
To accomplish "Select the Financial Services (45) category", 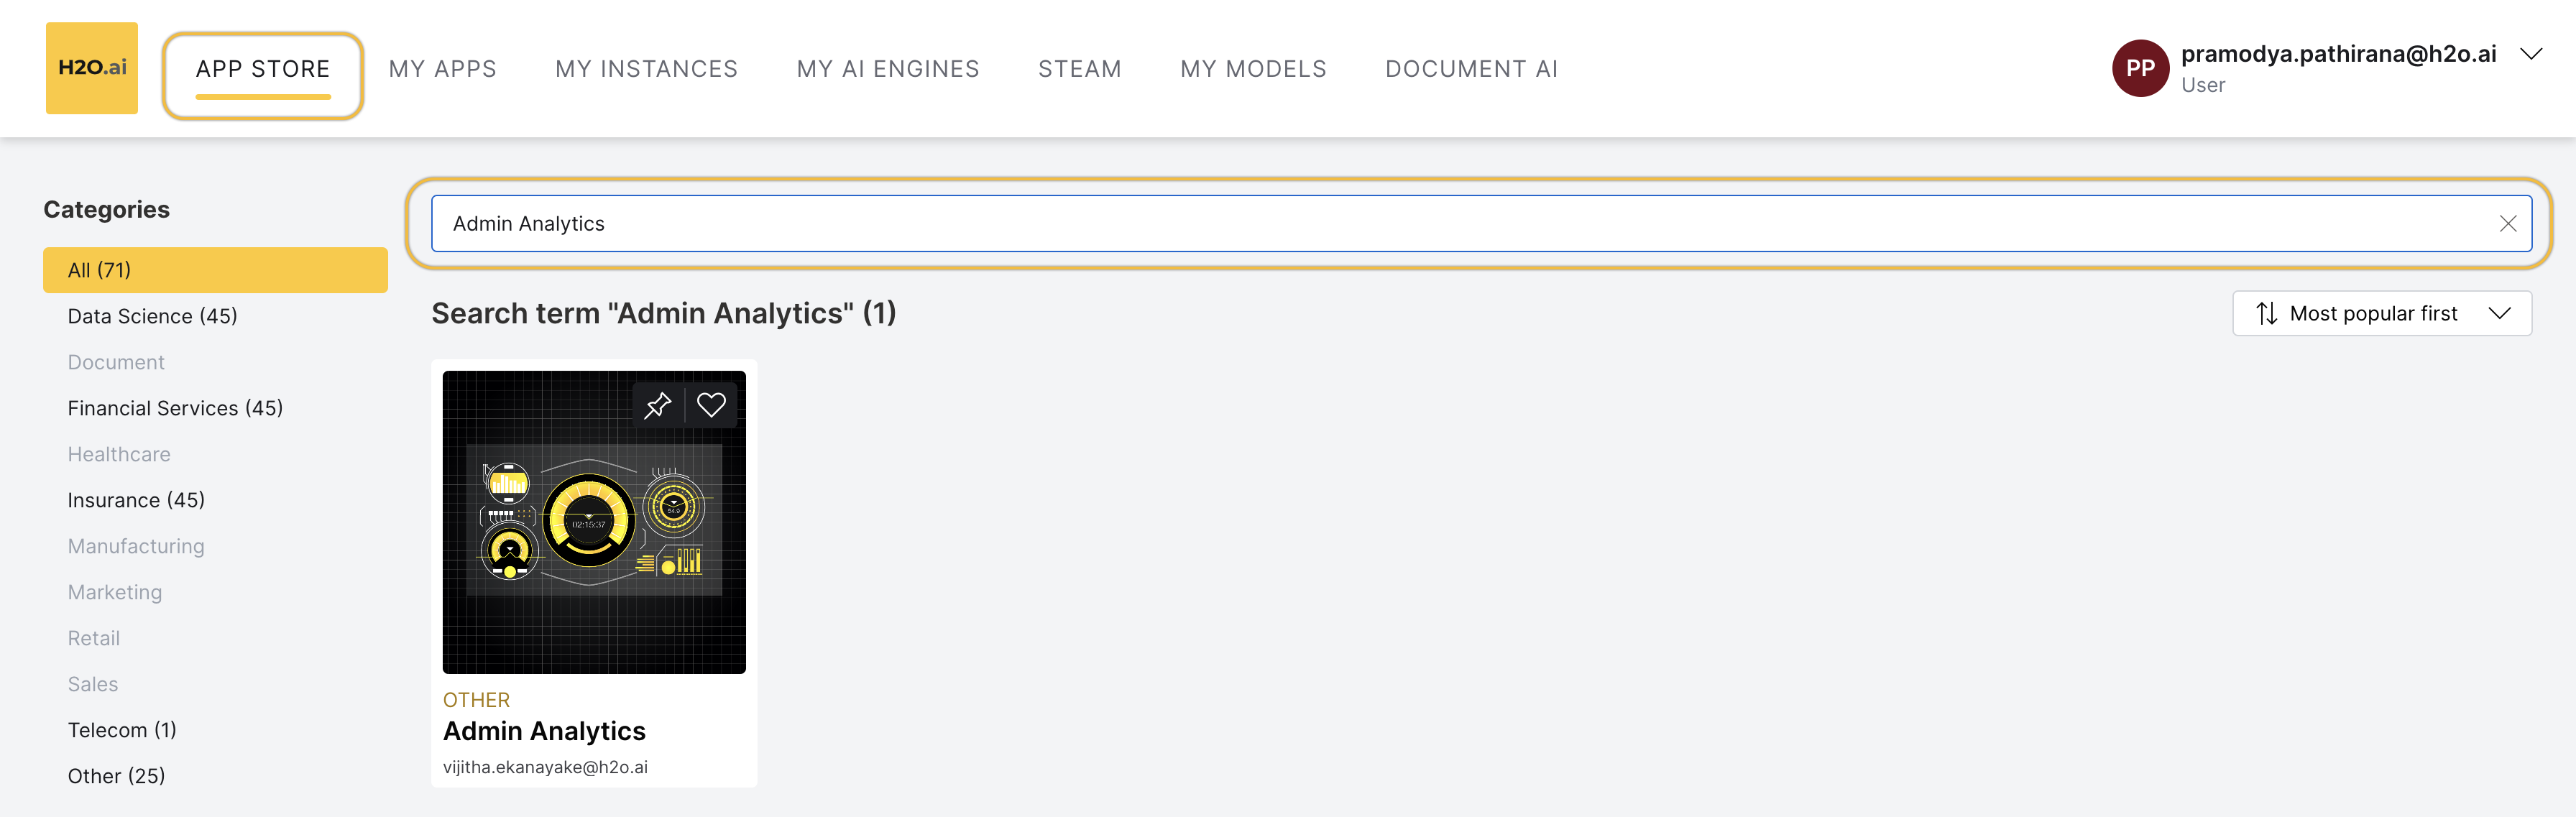I will [x=175, y=407].
